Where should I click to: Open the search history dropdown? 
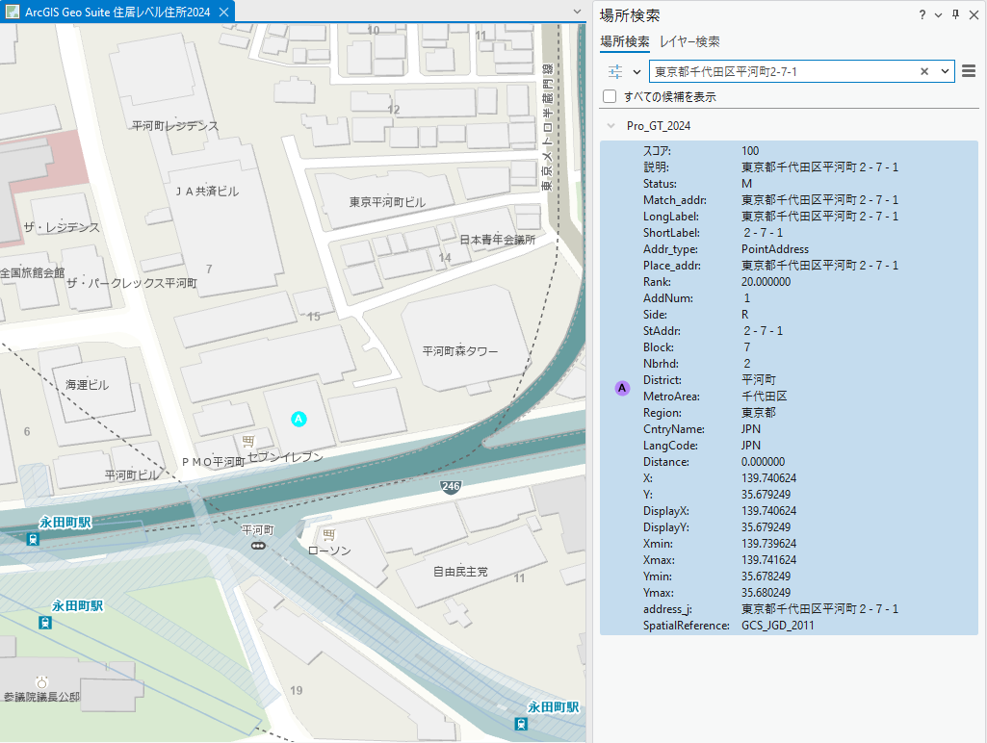945,72
